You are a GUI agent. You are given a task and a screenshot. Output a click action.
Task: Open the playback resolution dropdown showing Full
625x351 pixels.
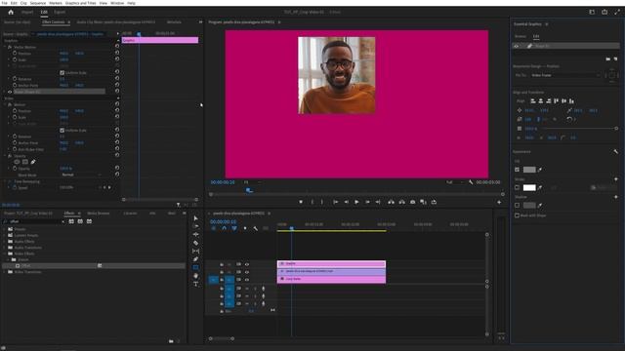(x=455, y=182)
